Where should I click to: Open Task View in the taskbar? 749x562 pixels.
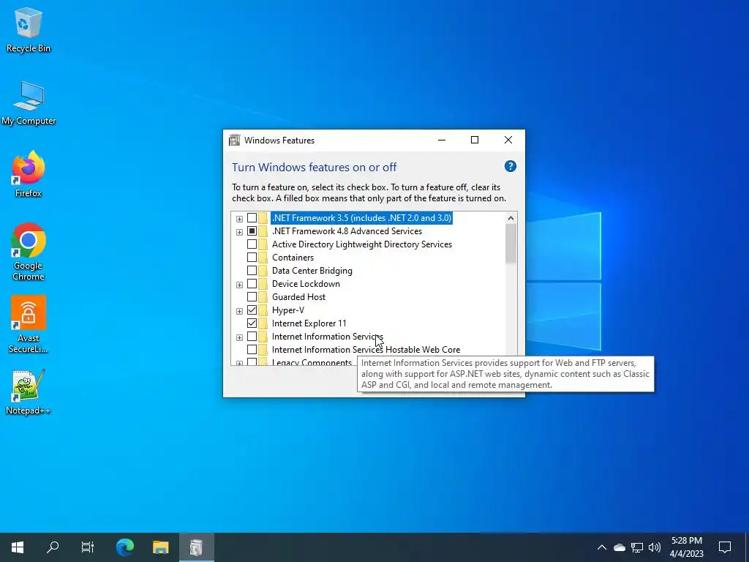88,547
